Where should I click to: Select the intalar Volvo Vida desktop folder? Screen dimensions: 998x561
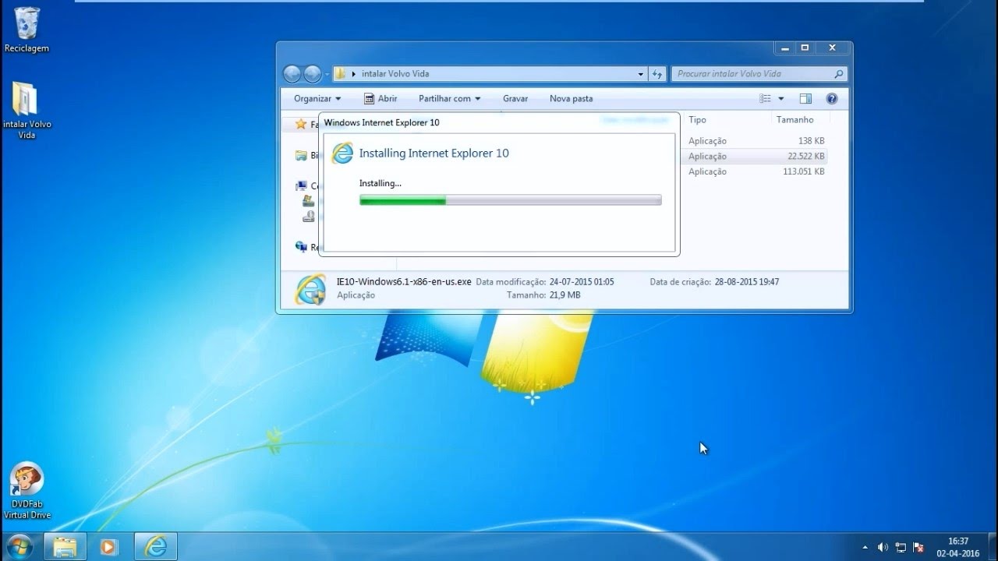coord(27,110)
